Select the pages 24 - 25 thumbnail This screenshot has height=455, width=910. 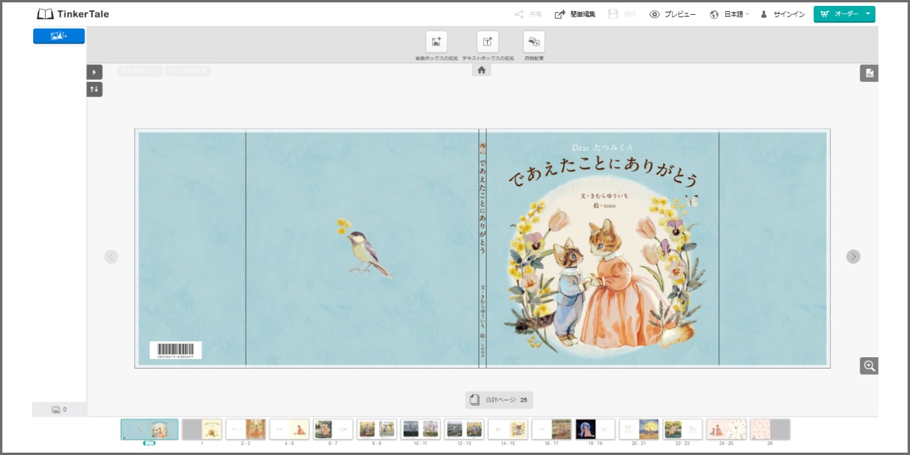click(x=726, y=430)
